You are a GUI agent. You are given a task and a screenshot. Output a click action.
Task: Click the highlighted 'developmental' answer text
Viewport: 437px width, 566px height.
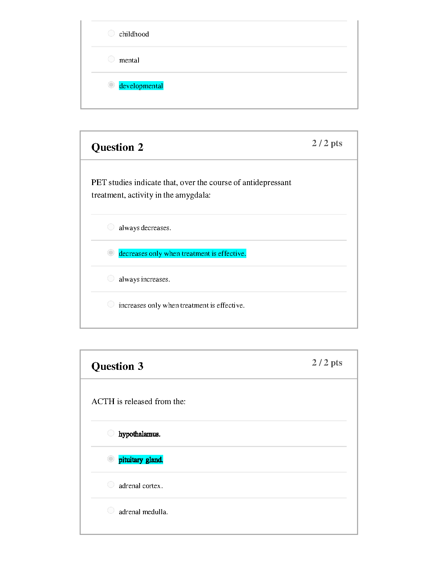(x=141, y=86)
